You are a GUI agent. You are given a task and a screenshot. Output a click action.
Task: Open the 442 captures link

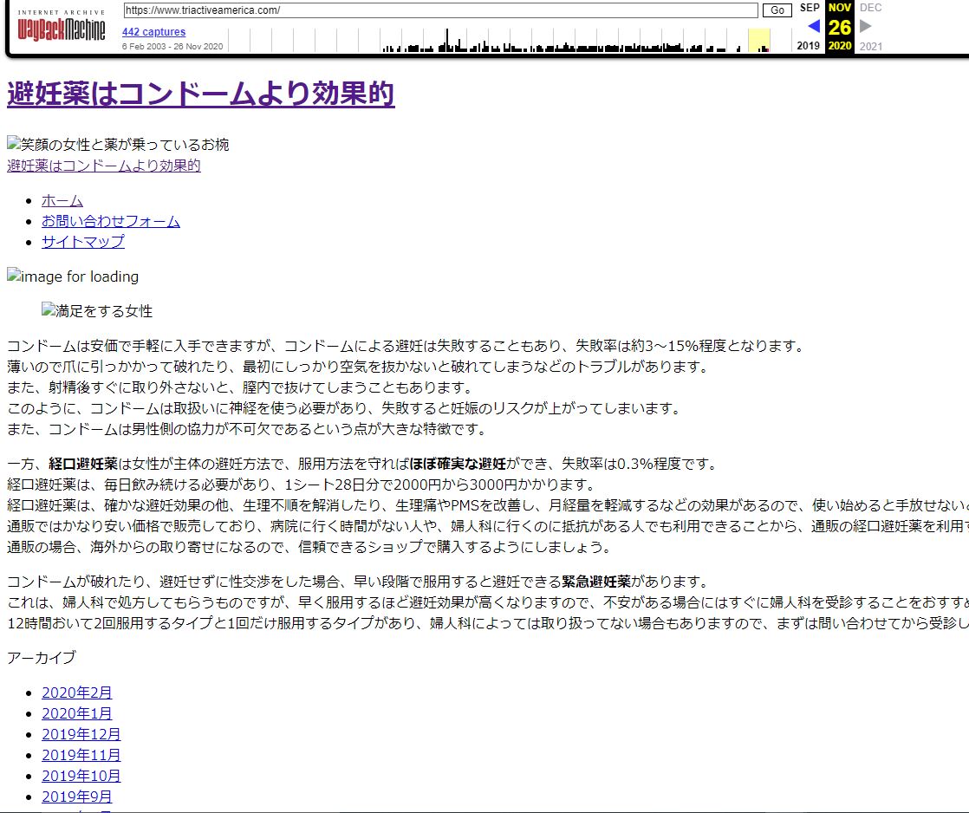tap(153, 32)
